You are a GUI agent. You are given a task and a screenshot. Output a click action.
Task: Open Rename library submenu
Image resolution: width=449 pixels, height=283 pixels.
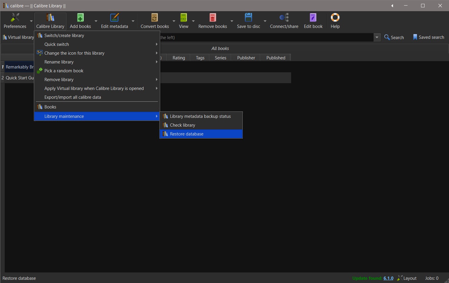pos(97,62)
